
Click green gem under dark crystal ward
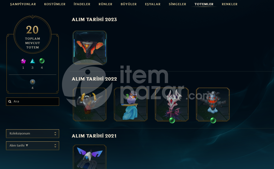[x=172, y=120]
